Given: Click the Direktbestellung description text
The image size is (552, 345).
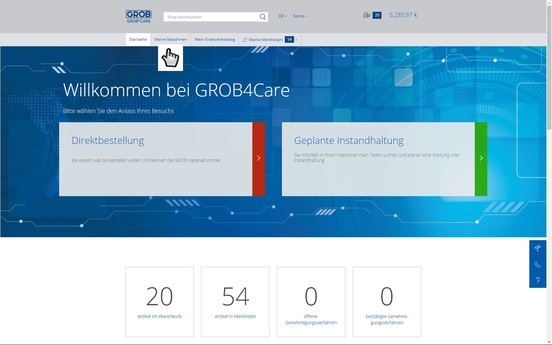Looking at the screenshot, I should [147, 160].
